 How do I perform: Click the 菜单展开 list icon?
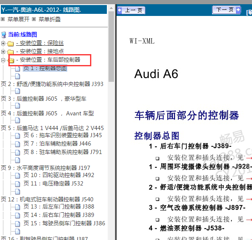tap(3, 19)
